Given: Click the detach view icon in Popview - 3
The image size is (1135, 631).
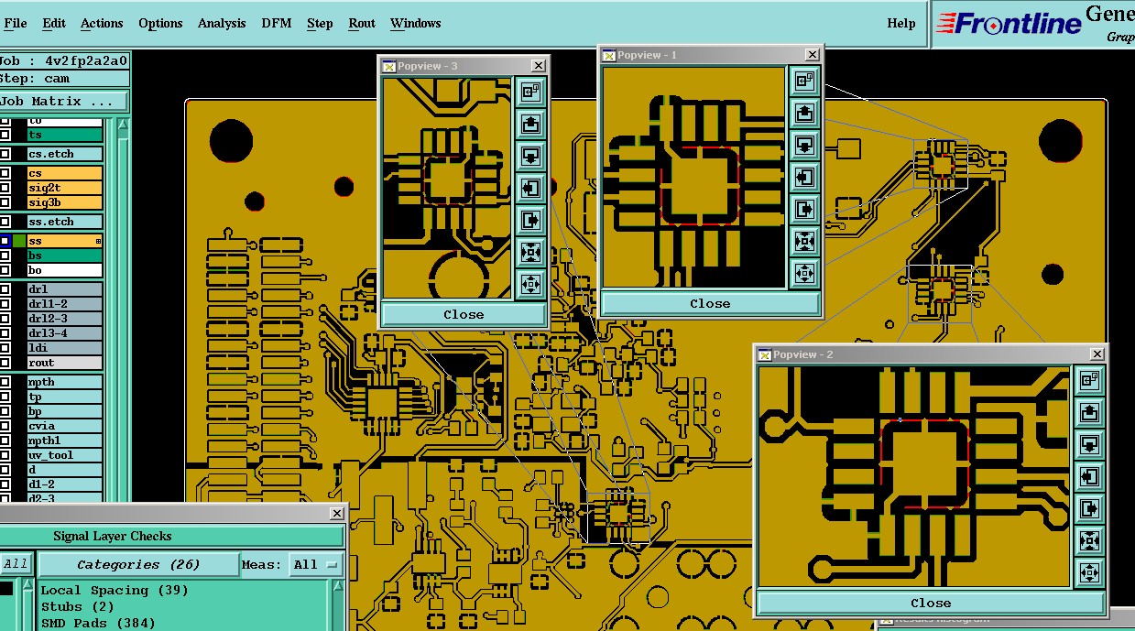Looking at the screenshot, I should [x=530, y=92].
